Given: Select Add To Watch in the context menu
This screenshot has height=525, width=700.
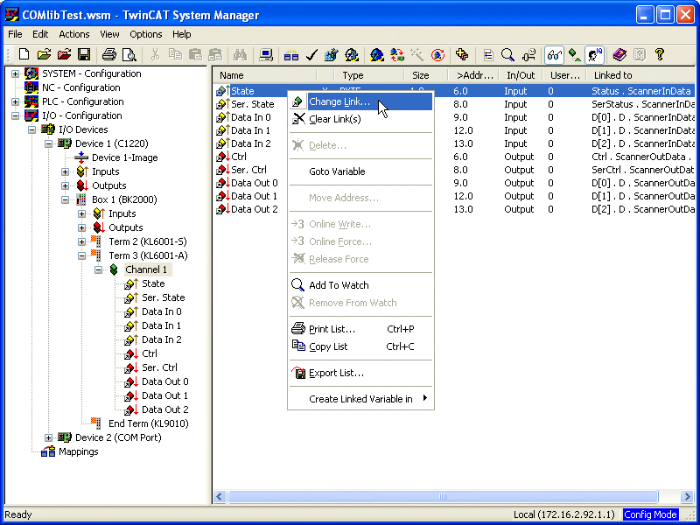Looking at the screenshot, I should [360, 285].
